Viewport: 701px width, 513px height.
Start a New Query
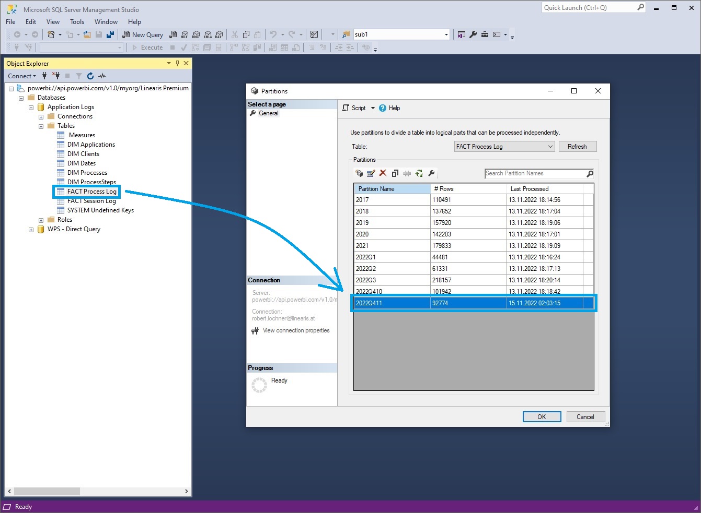pyautogui.click(x=143, y=34)
